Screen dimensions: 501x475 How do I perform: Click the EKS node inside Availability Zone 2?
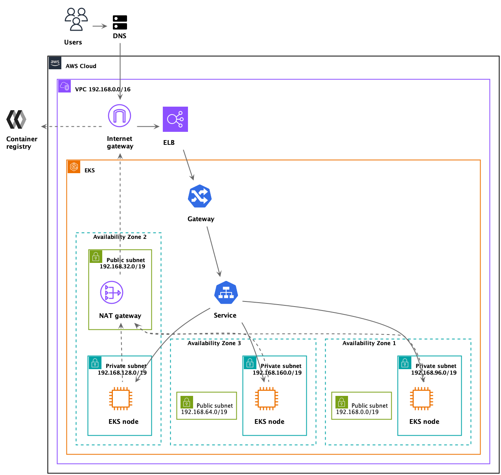(120, 399)
